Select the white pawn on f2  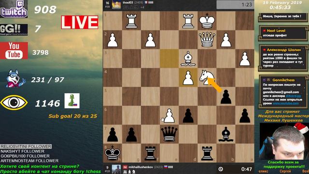[150, 40]
